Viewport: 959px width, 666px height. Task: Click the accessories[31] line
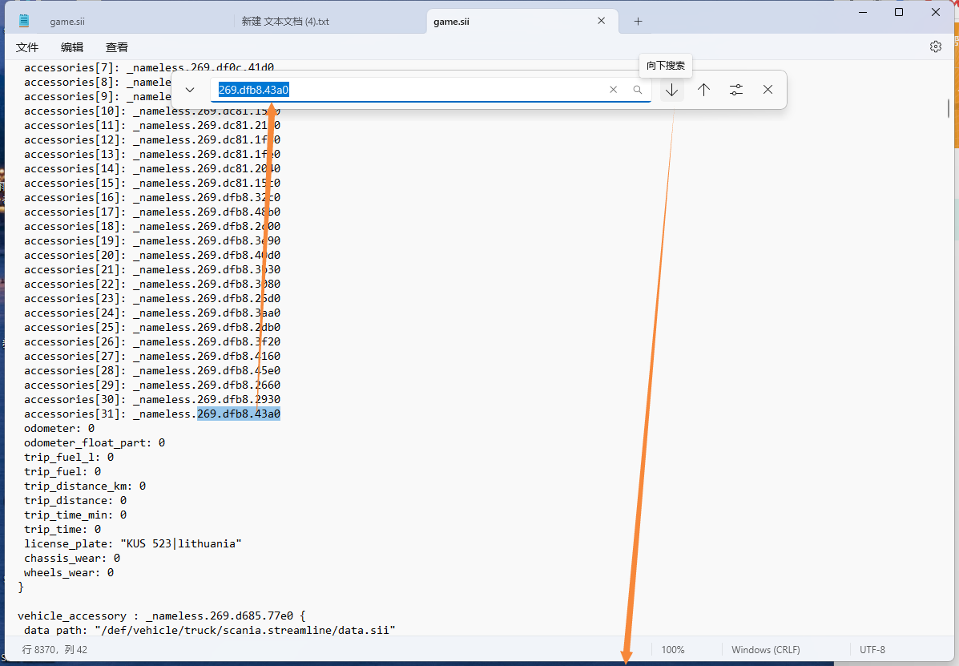tap(151, 414)
